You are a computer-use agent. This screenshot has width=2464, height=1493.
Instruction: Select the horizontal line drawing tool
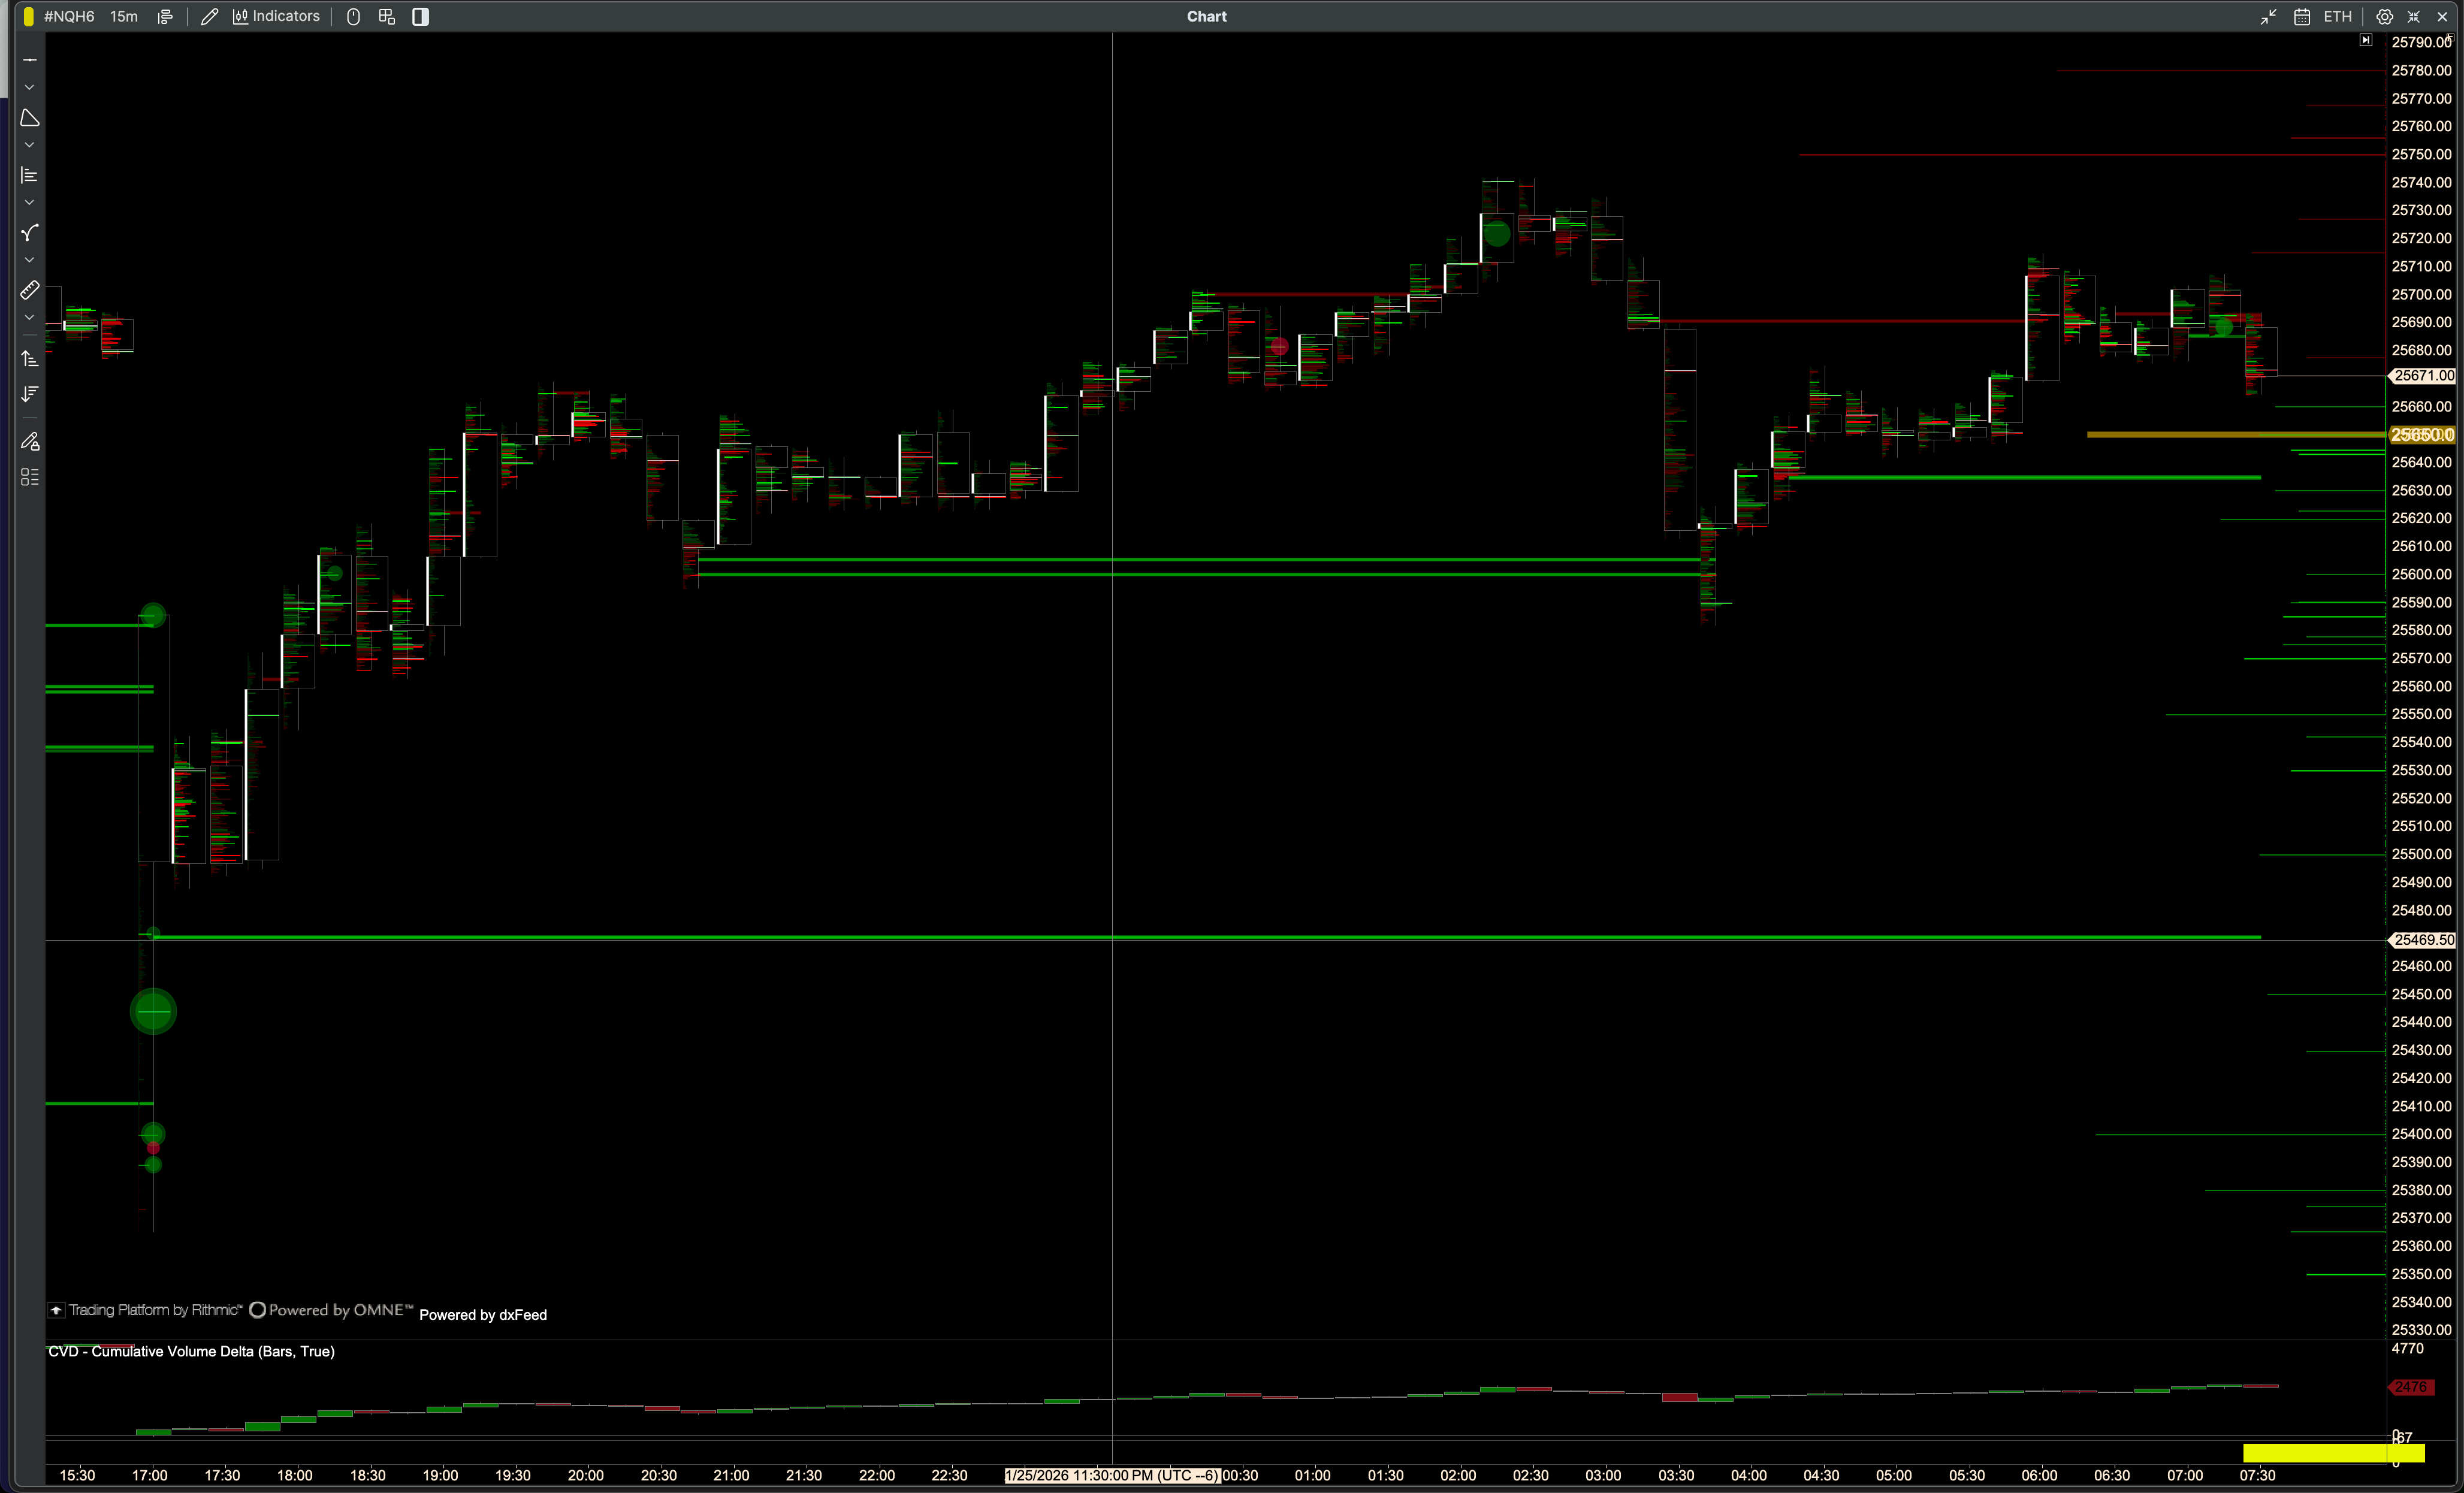[x=29, y=60]
